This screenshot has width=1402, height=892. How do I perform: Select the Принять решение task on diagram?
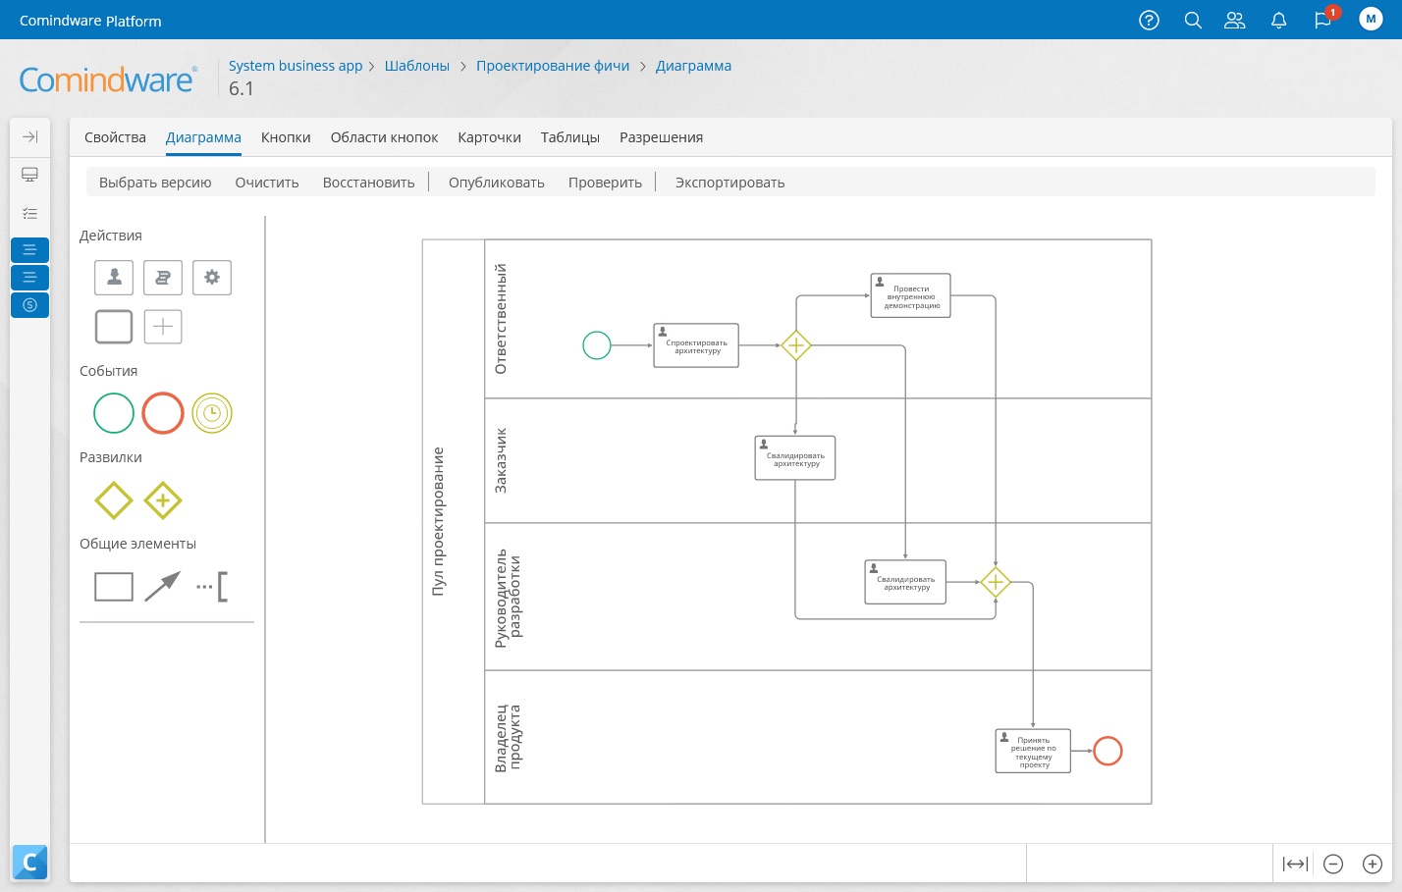pyautogui.click(x=1033, y=752)
